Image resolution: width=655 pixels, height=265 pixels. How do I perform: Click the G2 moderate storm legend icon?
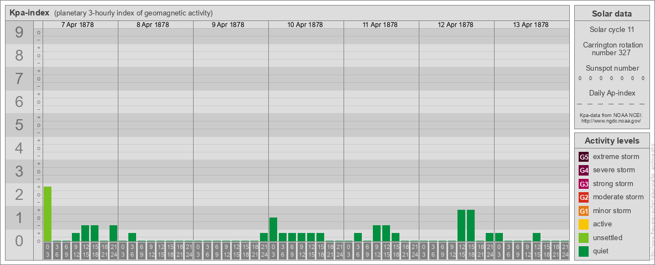(584, 198)
